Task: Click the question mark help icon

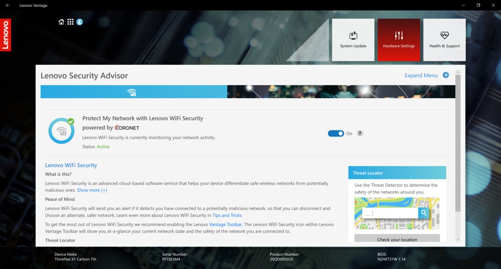Action: [x=360, y=133]
